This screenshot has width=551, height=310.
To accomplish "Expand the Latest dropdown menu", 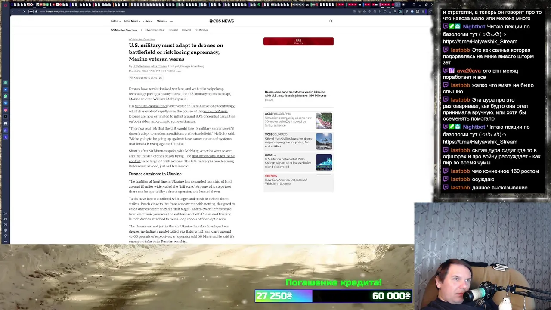I will click(x=115, y=21).
